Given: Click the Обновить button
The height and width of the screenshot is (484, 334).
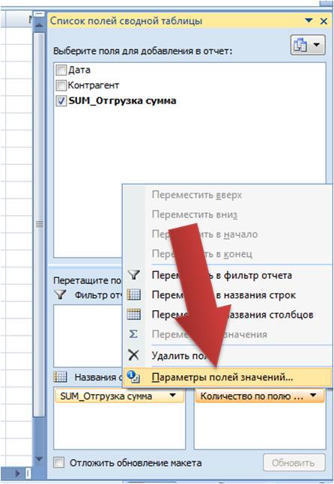Looking at the screenshot, I should coord(294,463).
